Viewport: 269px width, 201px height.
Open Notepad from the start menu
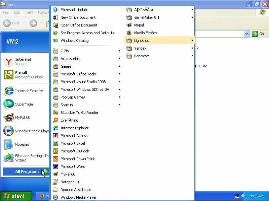(x=26, y=144)
